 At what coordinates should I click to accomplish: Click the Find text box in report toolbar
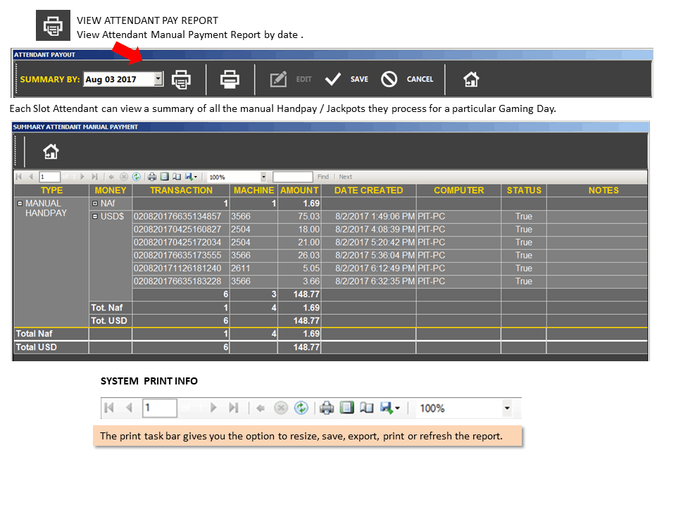click(x=293, y=177)
